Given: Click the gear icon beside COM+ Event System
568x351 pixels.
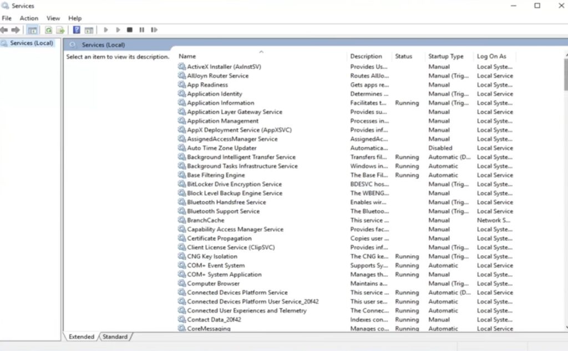Looking at the screenshot, I should pos(182,265).
